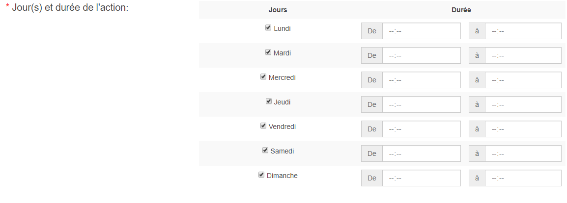
Task: Toggle the Samedi checkbox
Action: point(265,151)
